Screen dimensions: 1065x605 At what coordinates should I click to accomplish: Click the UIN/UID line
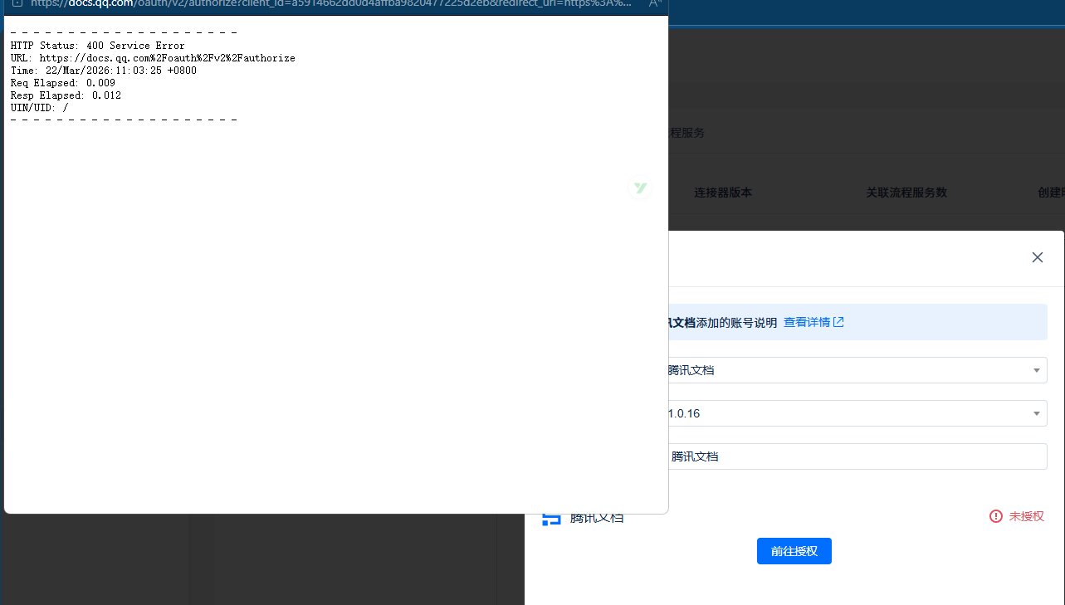pos(40,108)
